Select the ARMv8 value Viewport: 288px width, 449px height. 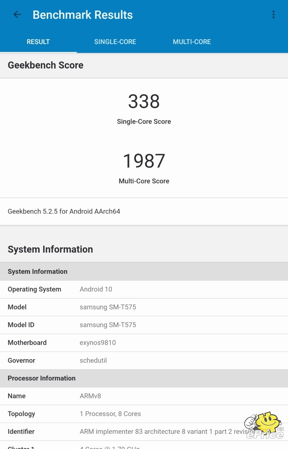(x=91, y=396)
